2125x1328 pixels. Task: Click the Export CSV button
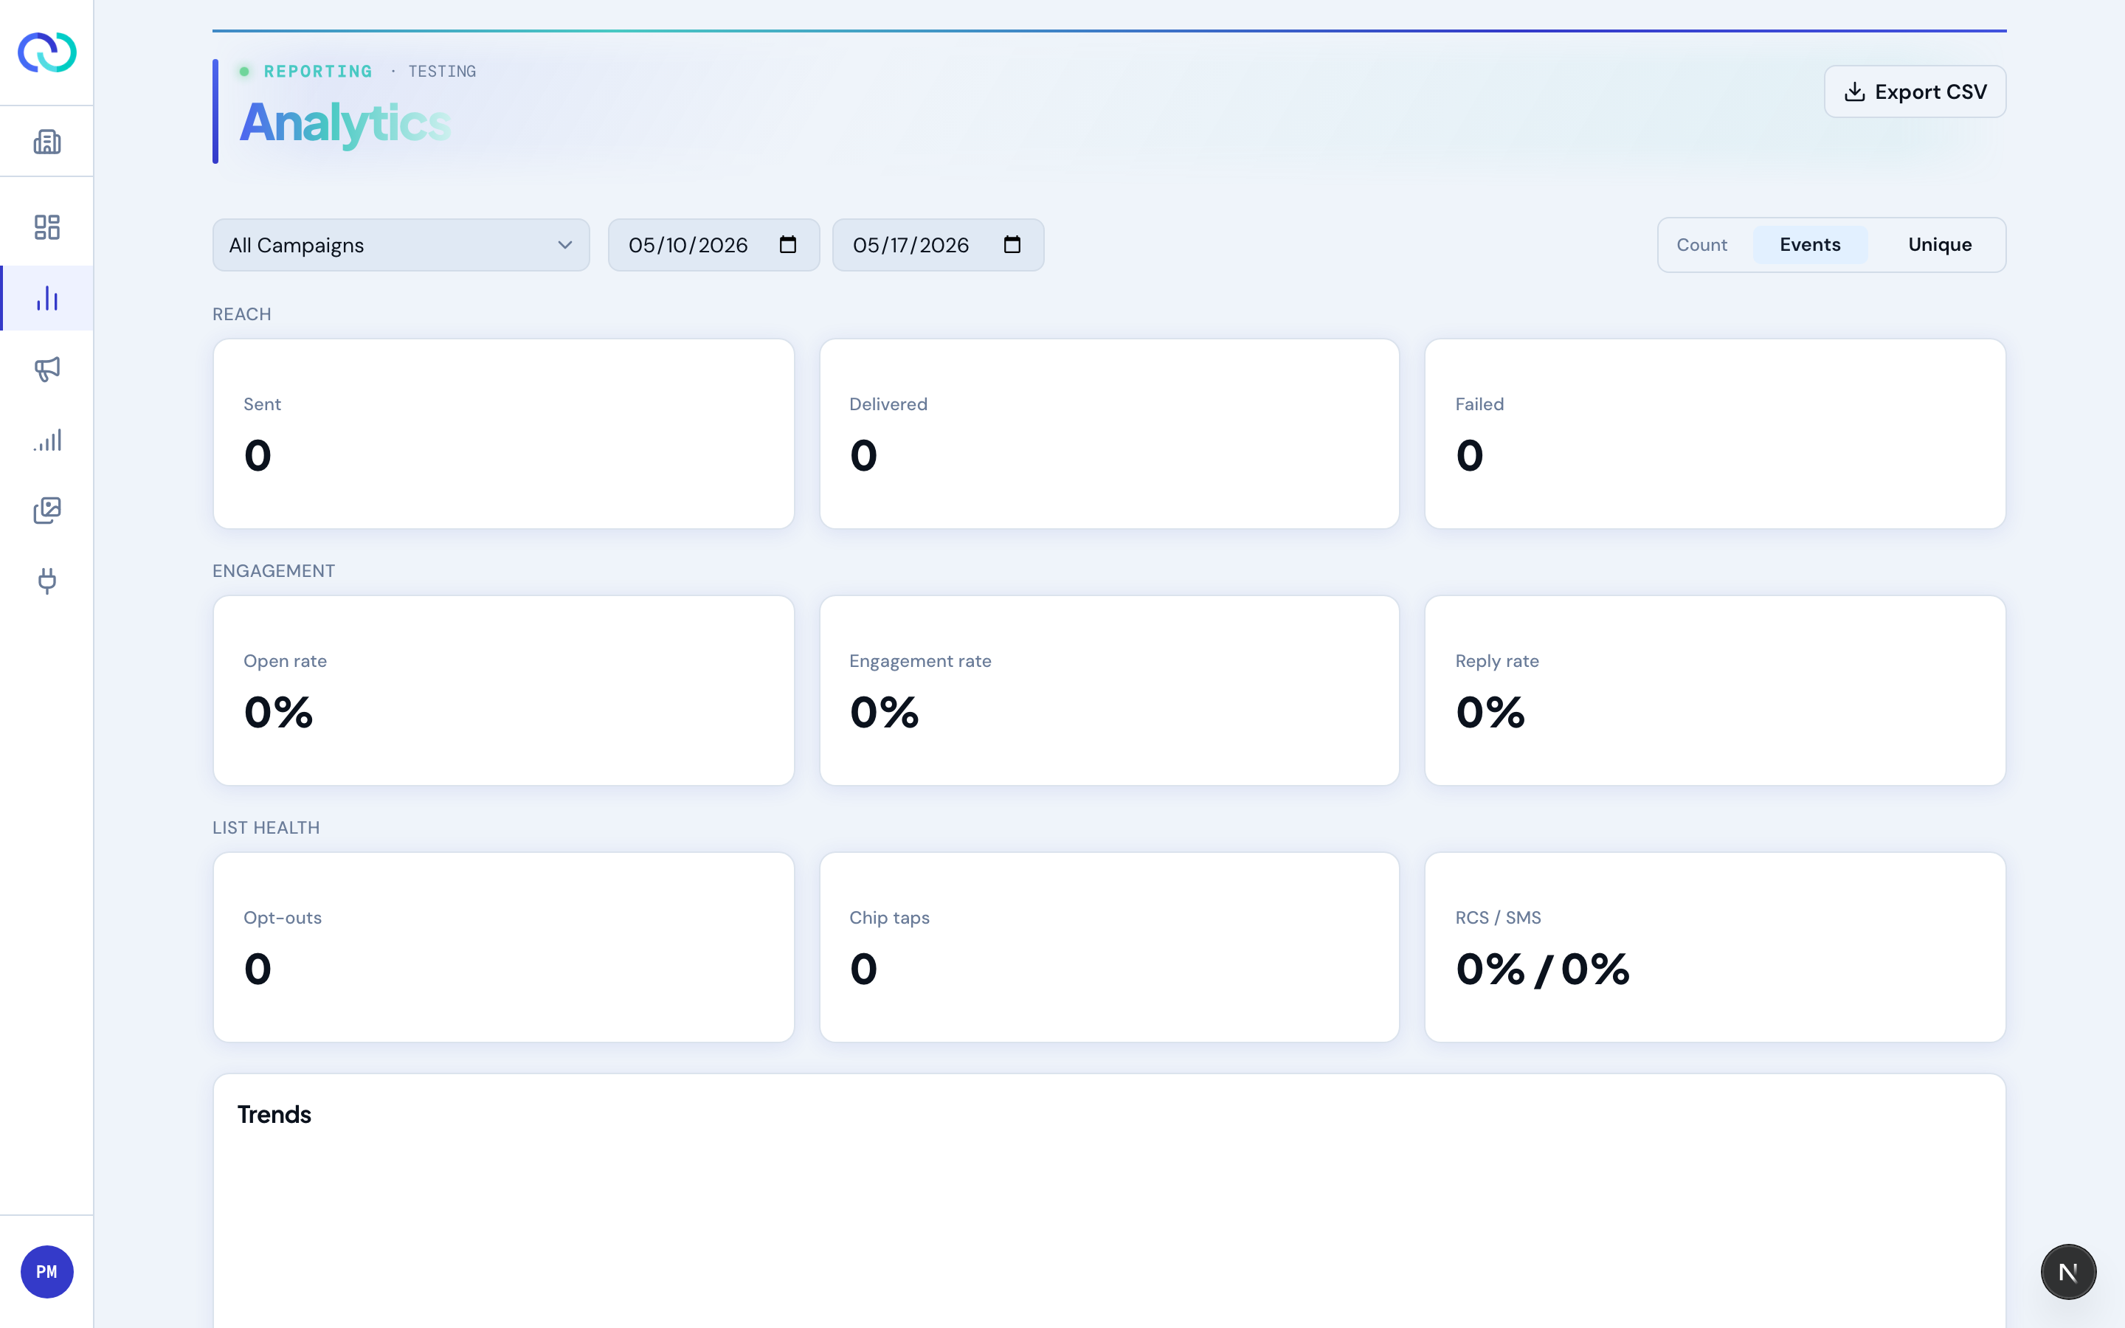1914,91
